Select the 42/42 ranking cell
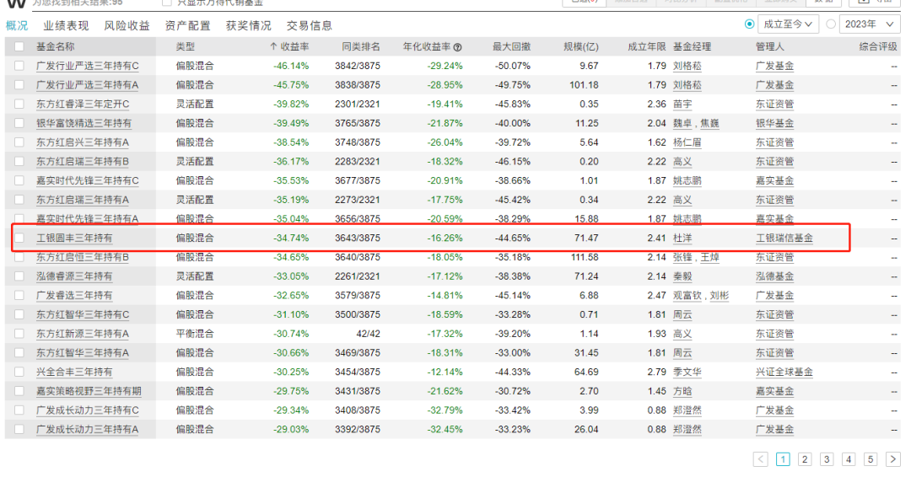 click(369, 334)
